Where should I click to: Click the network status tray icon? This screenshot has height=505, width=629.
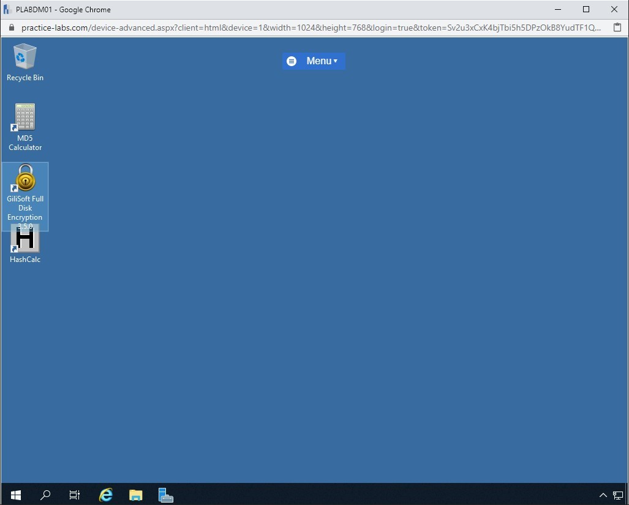click(618, 495)
